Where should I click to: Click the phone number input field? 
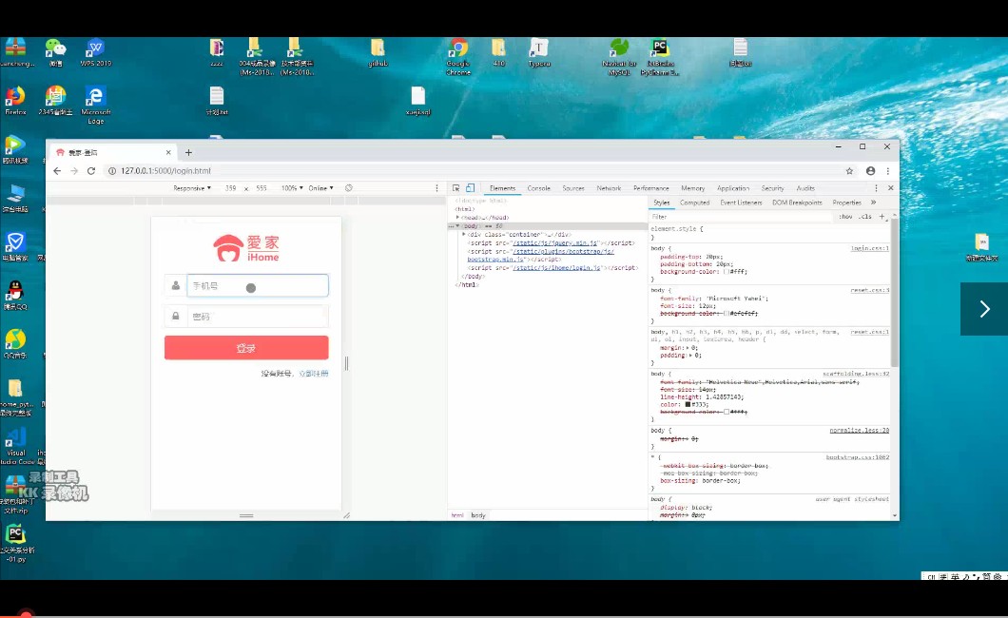[257, 285]
